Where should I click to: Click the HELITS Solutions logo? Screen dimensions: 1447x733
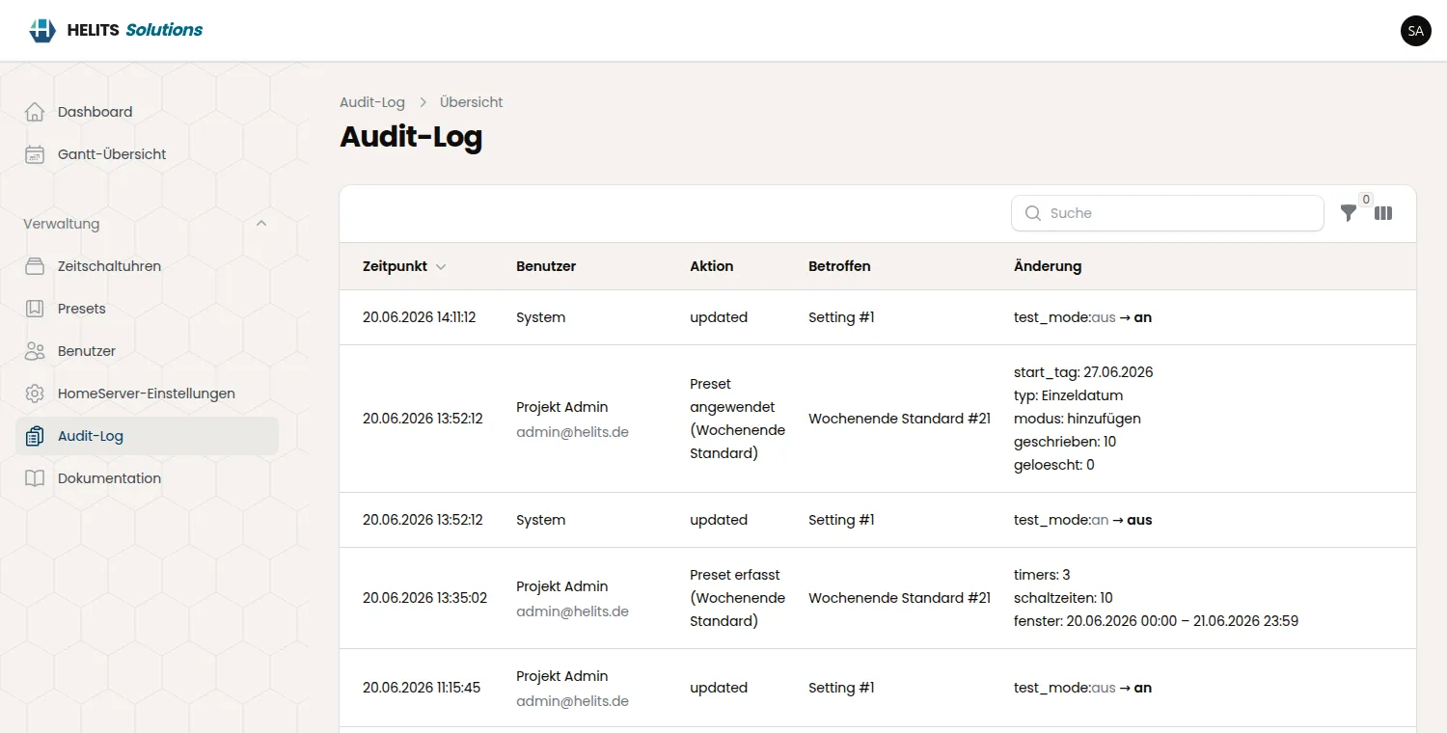tap(116, 30)
